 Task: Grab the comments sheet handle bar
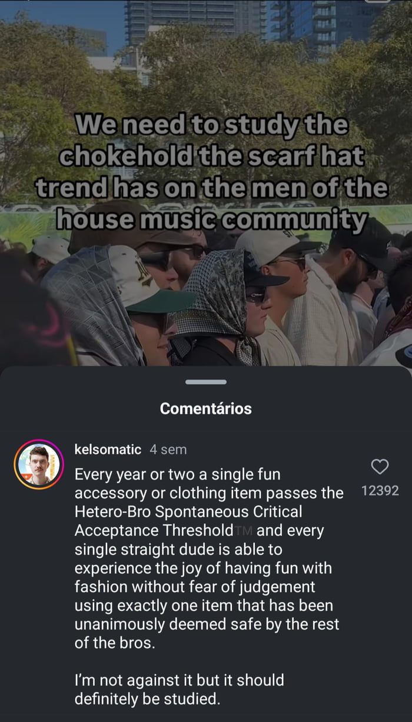206,382
